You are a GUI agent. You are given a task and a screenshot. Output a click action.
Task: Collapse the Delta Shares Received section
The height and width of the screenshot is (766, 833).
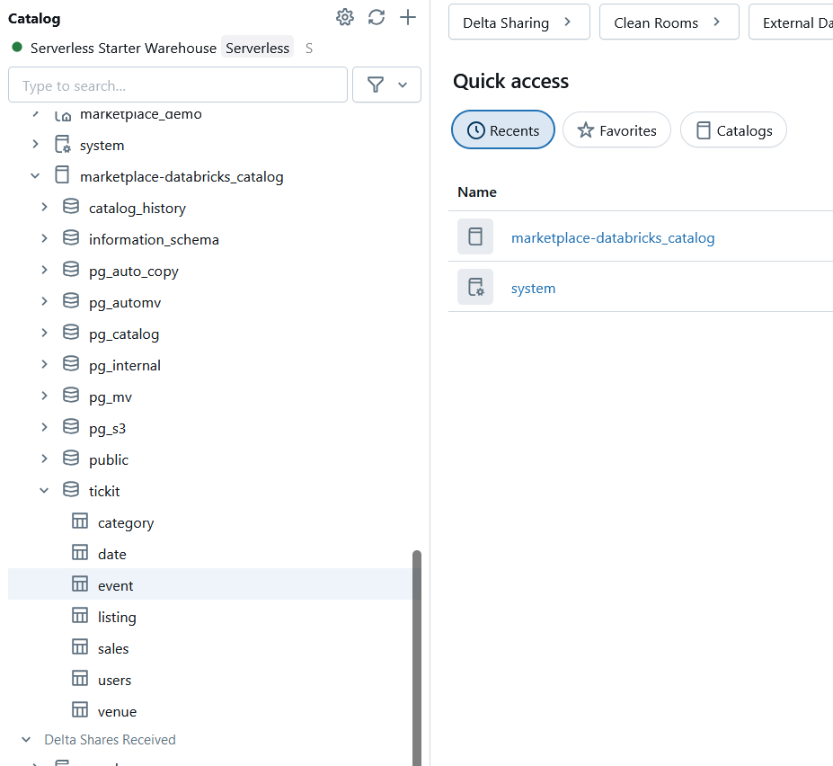[26, 740]
